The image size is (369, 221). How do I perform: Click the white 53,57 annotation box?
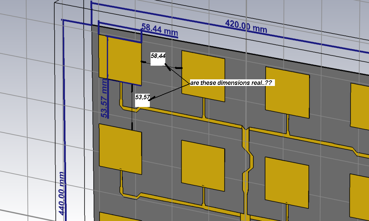[x=142, y=100]
